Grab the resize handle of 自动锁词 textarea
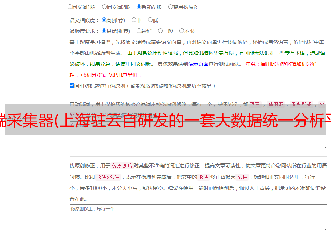 pos(325,147)
